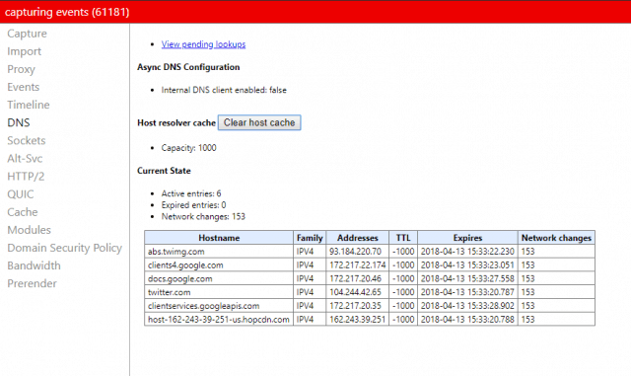Select the DNS section
Image resolution: width=631 pixels, height=376 pixels.
[x=19, y=122]
